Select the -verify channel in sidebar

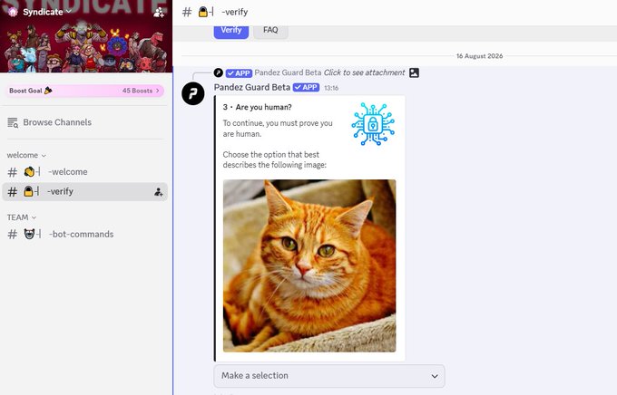pos(85,192)
